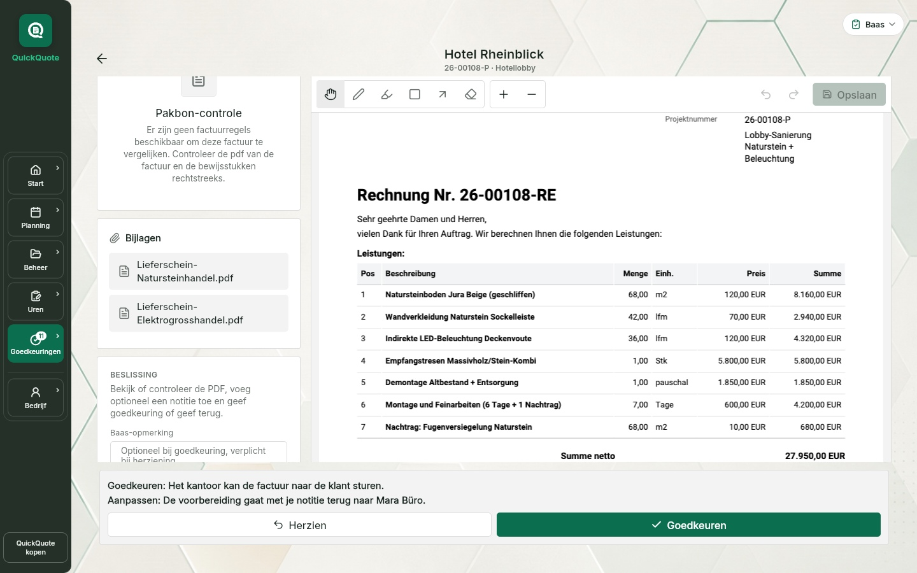Select the highlighter tool
The width and height of the screenshot is (917, 573).
click(387, 94)
